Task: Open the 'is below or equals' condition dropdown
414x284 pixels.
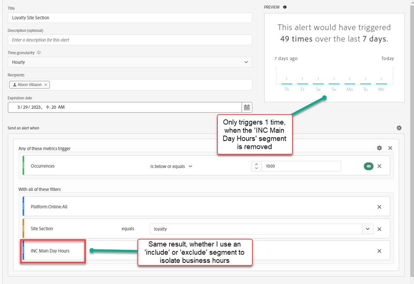Action: tap(171, 166)
